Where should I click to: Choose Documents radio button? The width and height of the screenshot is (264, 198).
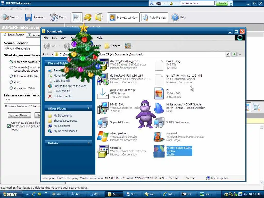click(11, 67)
